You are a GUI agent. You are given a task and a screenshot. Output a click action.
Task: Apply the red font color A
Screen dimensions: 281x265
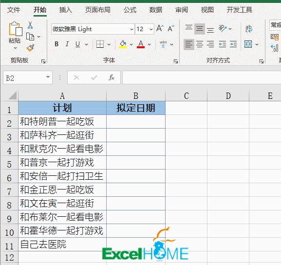(x=141, y=44)
